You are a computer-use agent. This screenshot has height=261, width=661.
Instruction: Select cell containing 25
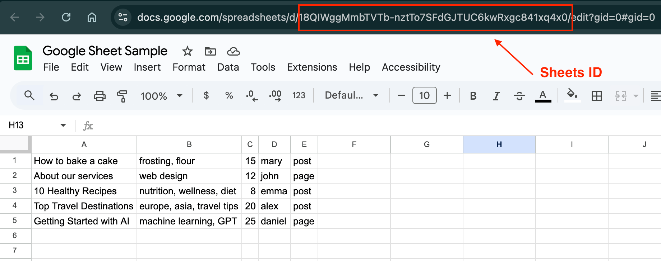coord(250,221)
